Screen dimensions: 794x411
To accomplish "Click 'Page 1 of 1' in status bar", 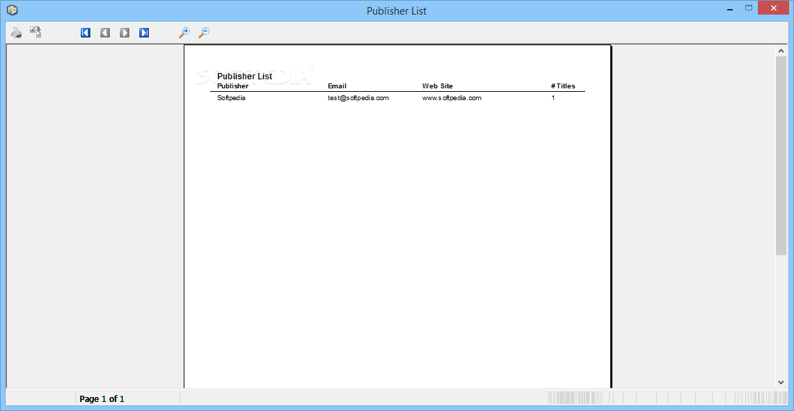I will click(x=102, y=399).
